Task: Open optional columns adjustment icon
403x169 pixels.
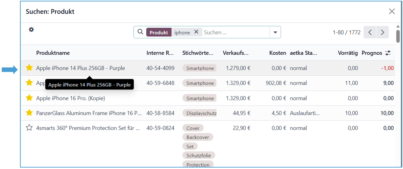Action: pos(388,53)
